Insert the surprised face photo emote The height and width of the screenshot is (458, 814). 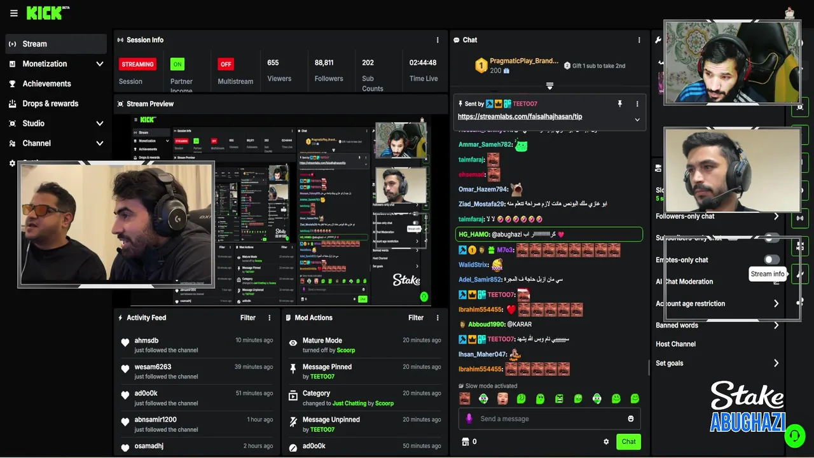502,399
